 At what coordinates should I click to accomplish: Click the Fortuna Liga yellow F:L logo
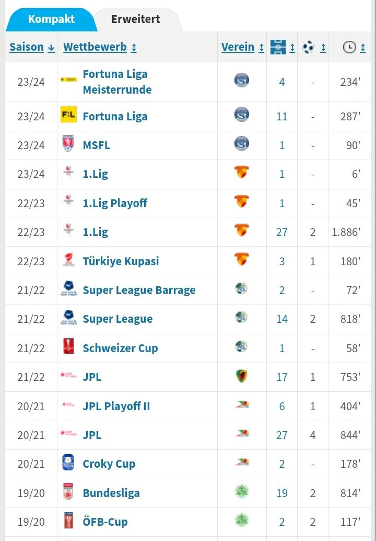(68, 115)
